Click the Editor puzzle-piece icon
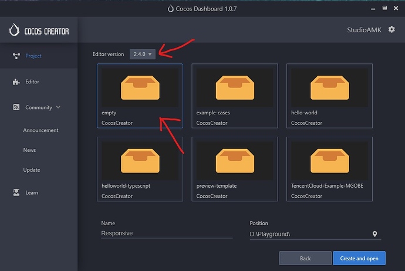 point(15,82)
